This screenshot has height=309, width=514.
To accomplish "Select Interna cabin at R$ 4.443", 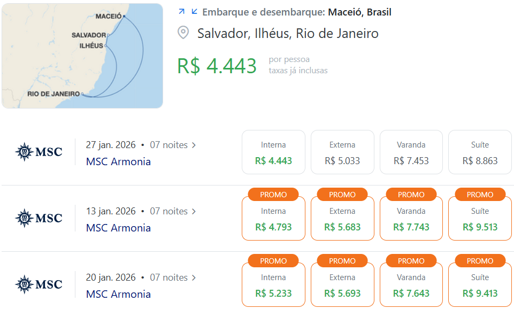I will click(x=273, y=152).
